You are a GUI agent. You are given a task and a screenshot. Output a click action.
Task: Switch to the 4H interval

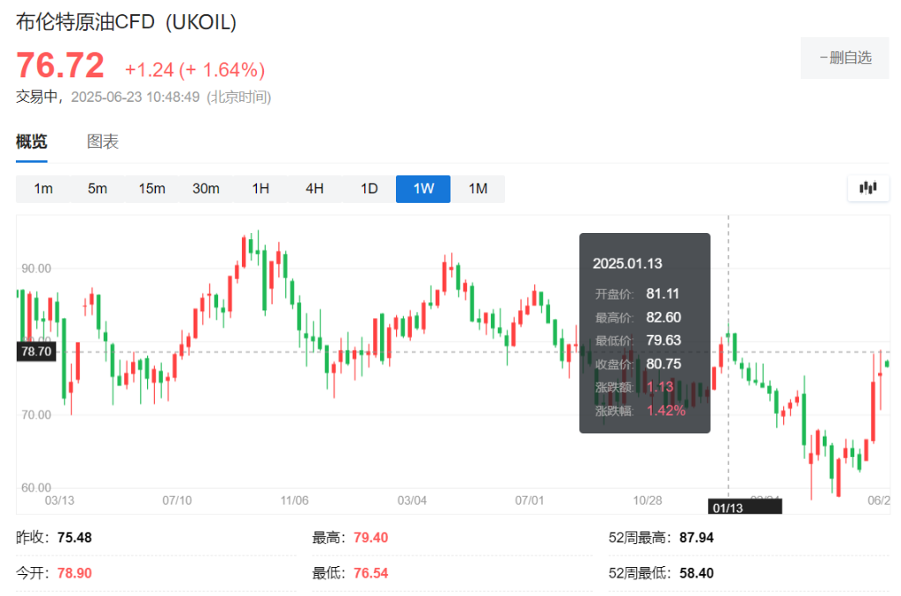coord(314,188)
